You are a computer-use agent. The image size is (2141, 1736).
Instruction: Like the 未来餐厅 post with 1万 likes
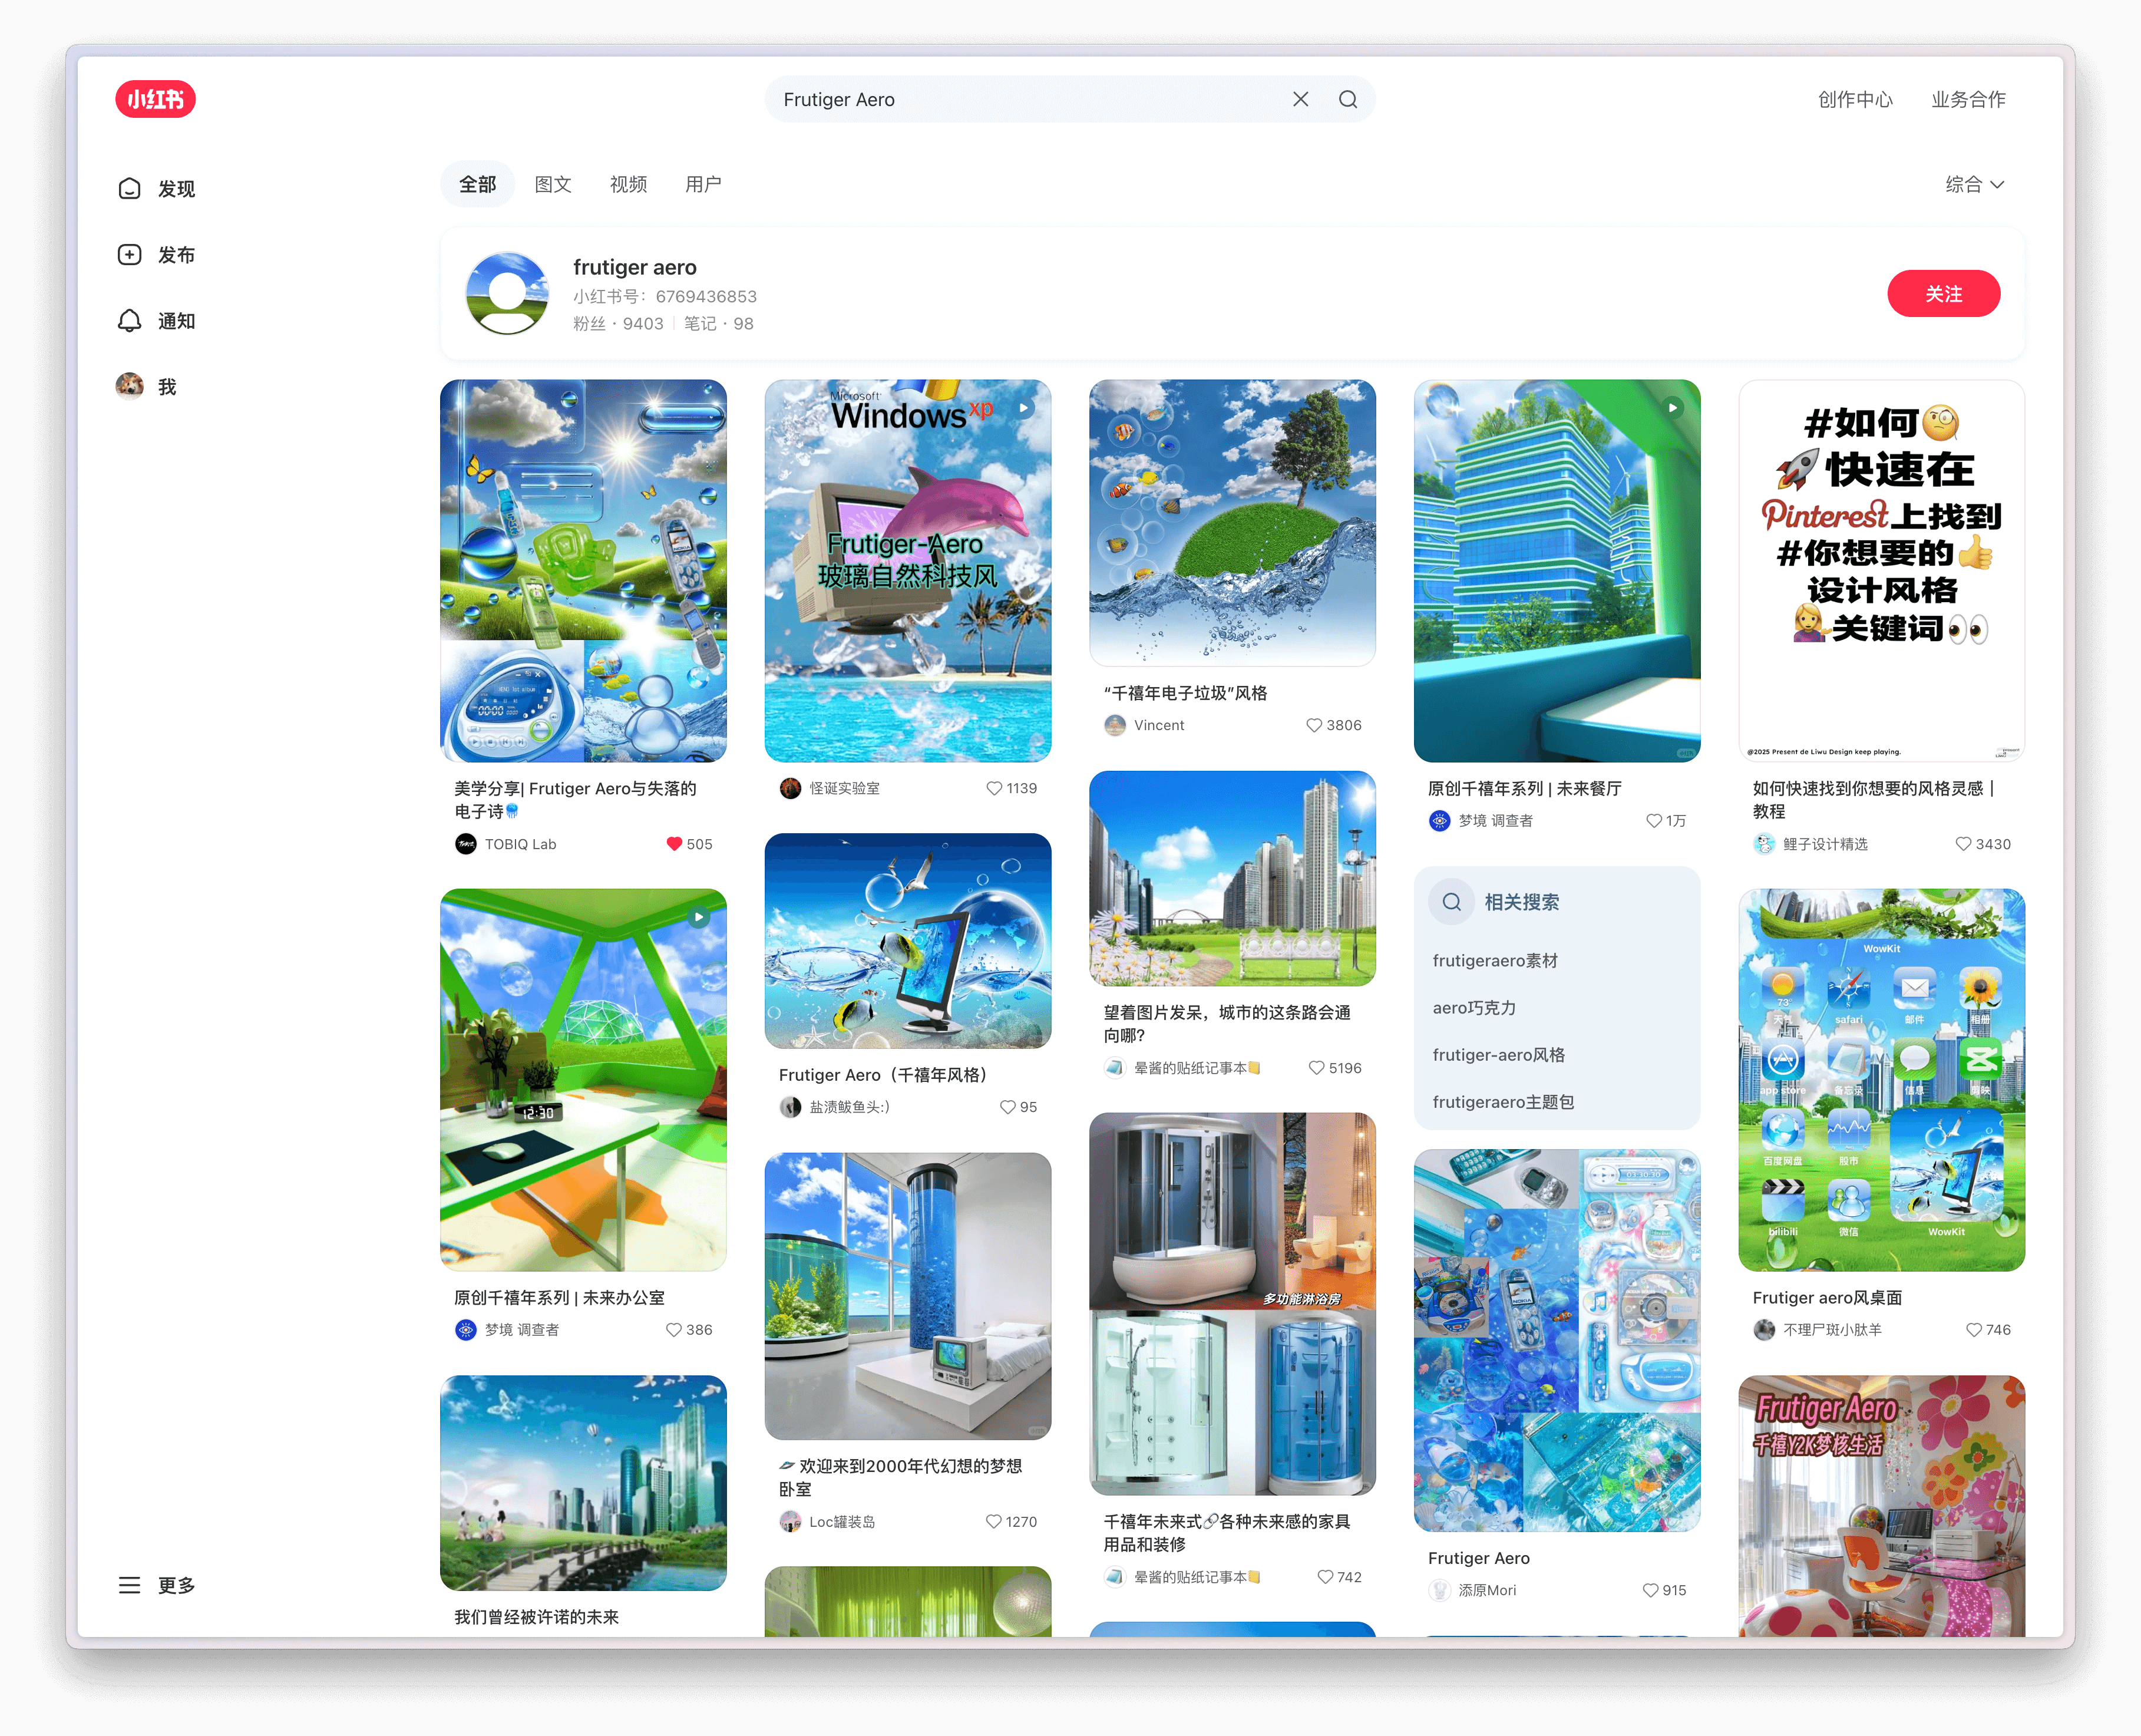(1653, 821)
